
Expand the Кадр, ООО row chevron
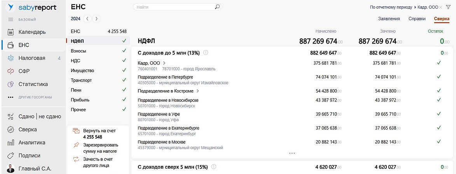(x=164, y=63)
